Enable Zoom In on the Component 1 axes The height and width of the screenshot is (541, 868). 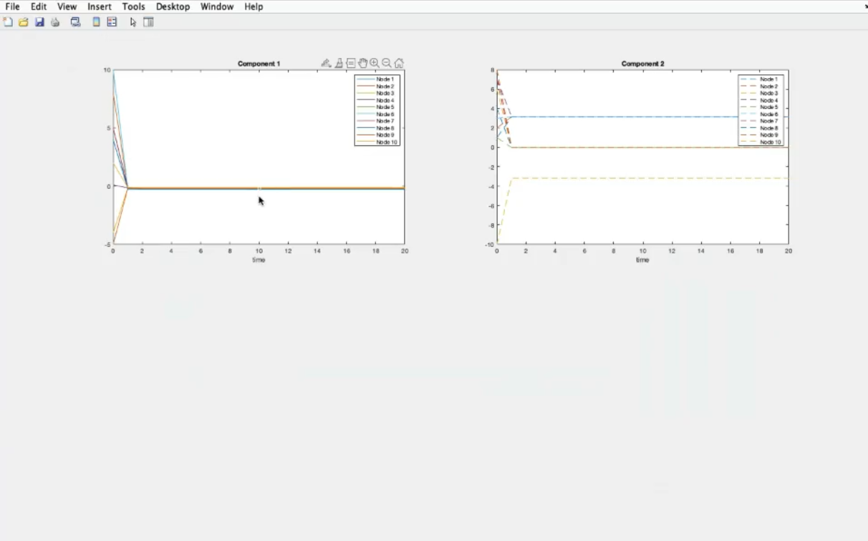(375, 63)
